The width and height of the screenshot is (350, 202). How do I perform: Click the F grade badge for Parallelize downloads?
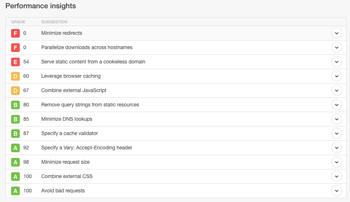(x=15, y=48)
